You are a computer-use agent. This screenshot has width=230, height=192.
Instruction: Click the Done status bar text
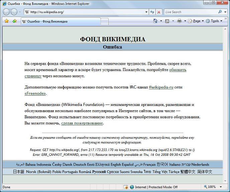tap(6, 187)
